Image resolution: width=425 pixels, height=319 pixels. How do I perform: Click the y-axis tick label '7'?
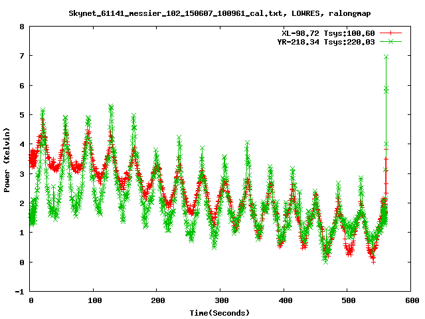pyautogui.click(x=22, y=56)
